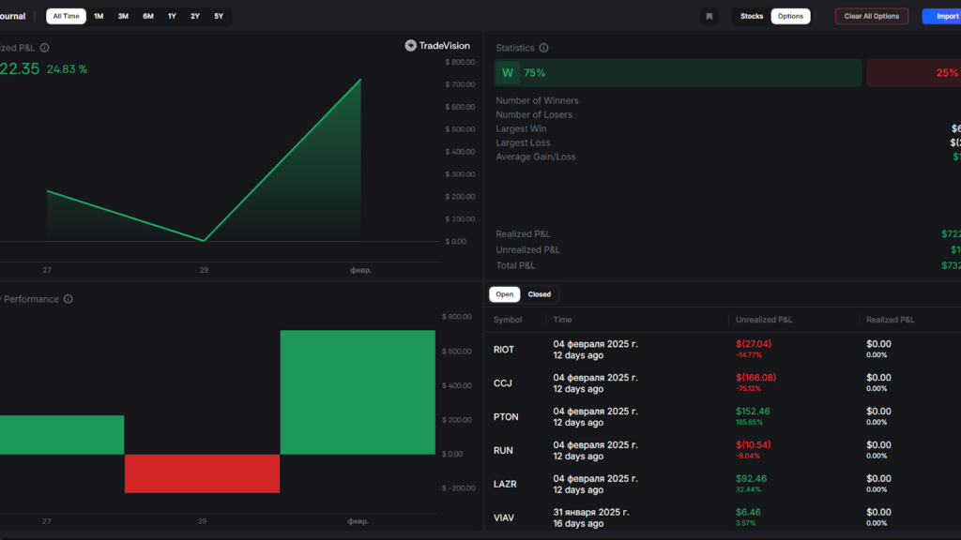Select the Options mode toggle
The width and height of the screenshot is (961, 540).
pyautogui.click(x=790, y=16)
